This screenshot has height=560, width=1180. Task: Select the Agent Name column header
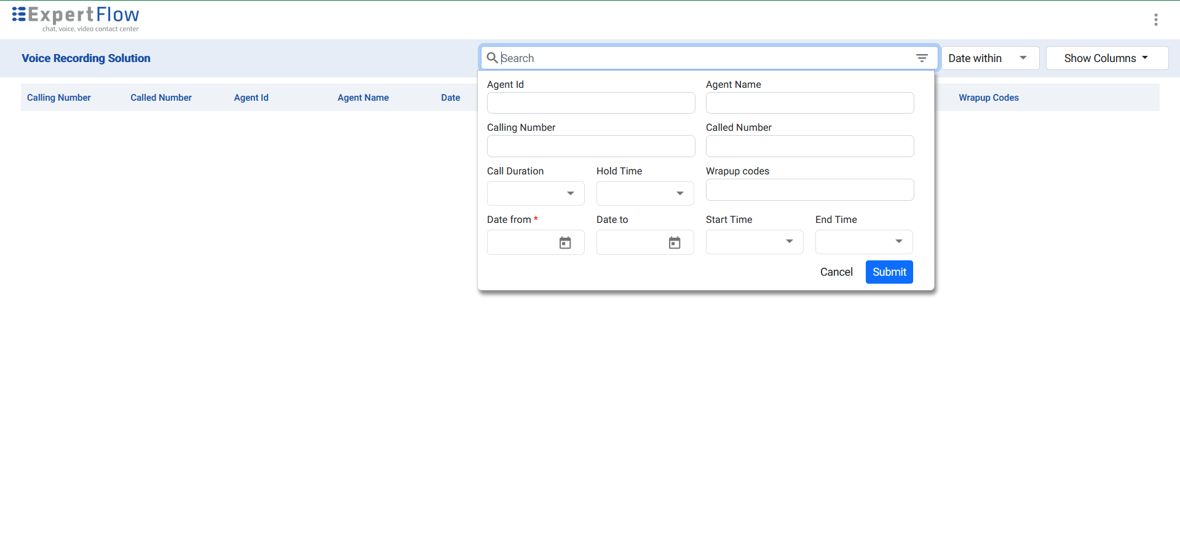[x=363, y=98]
